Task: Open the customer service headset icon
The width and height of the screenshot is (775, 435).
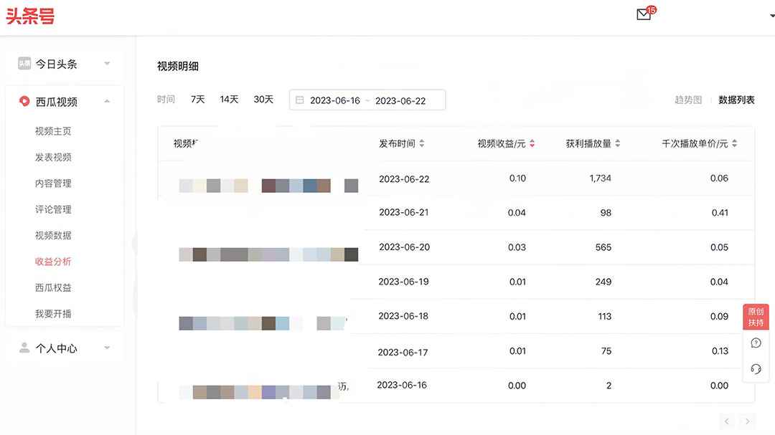Action: pos(756,369)
